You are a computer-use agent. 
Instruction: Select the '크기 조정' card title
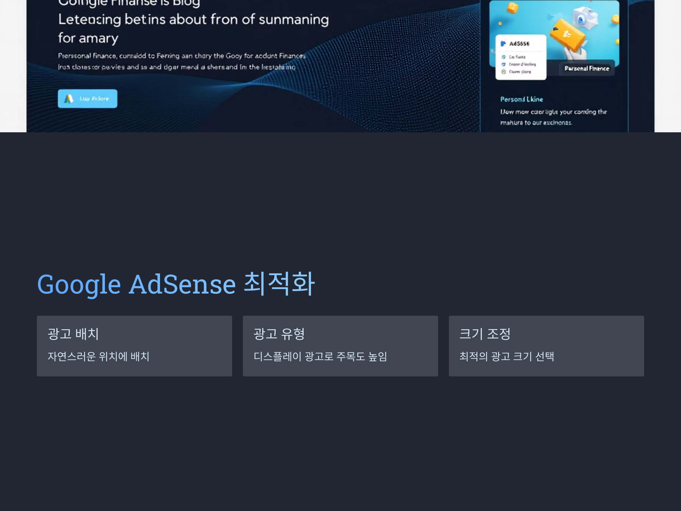coord(485,334)
